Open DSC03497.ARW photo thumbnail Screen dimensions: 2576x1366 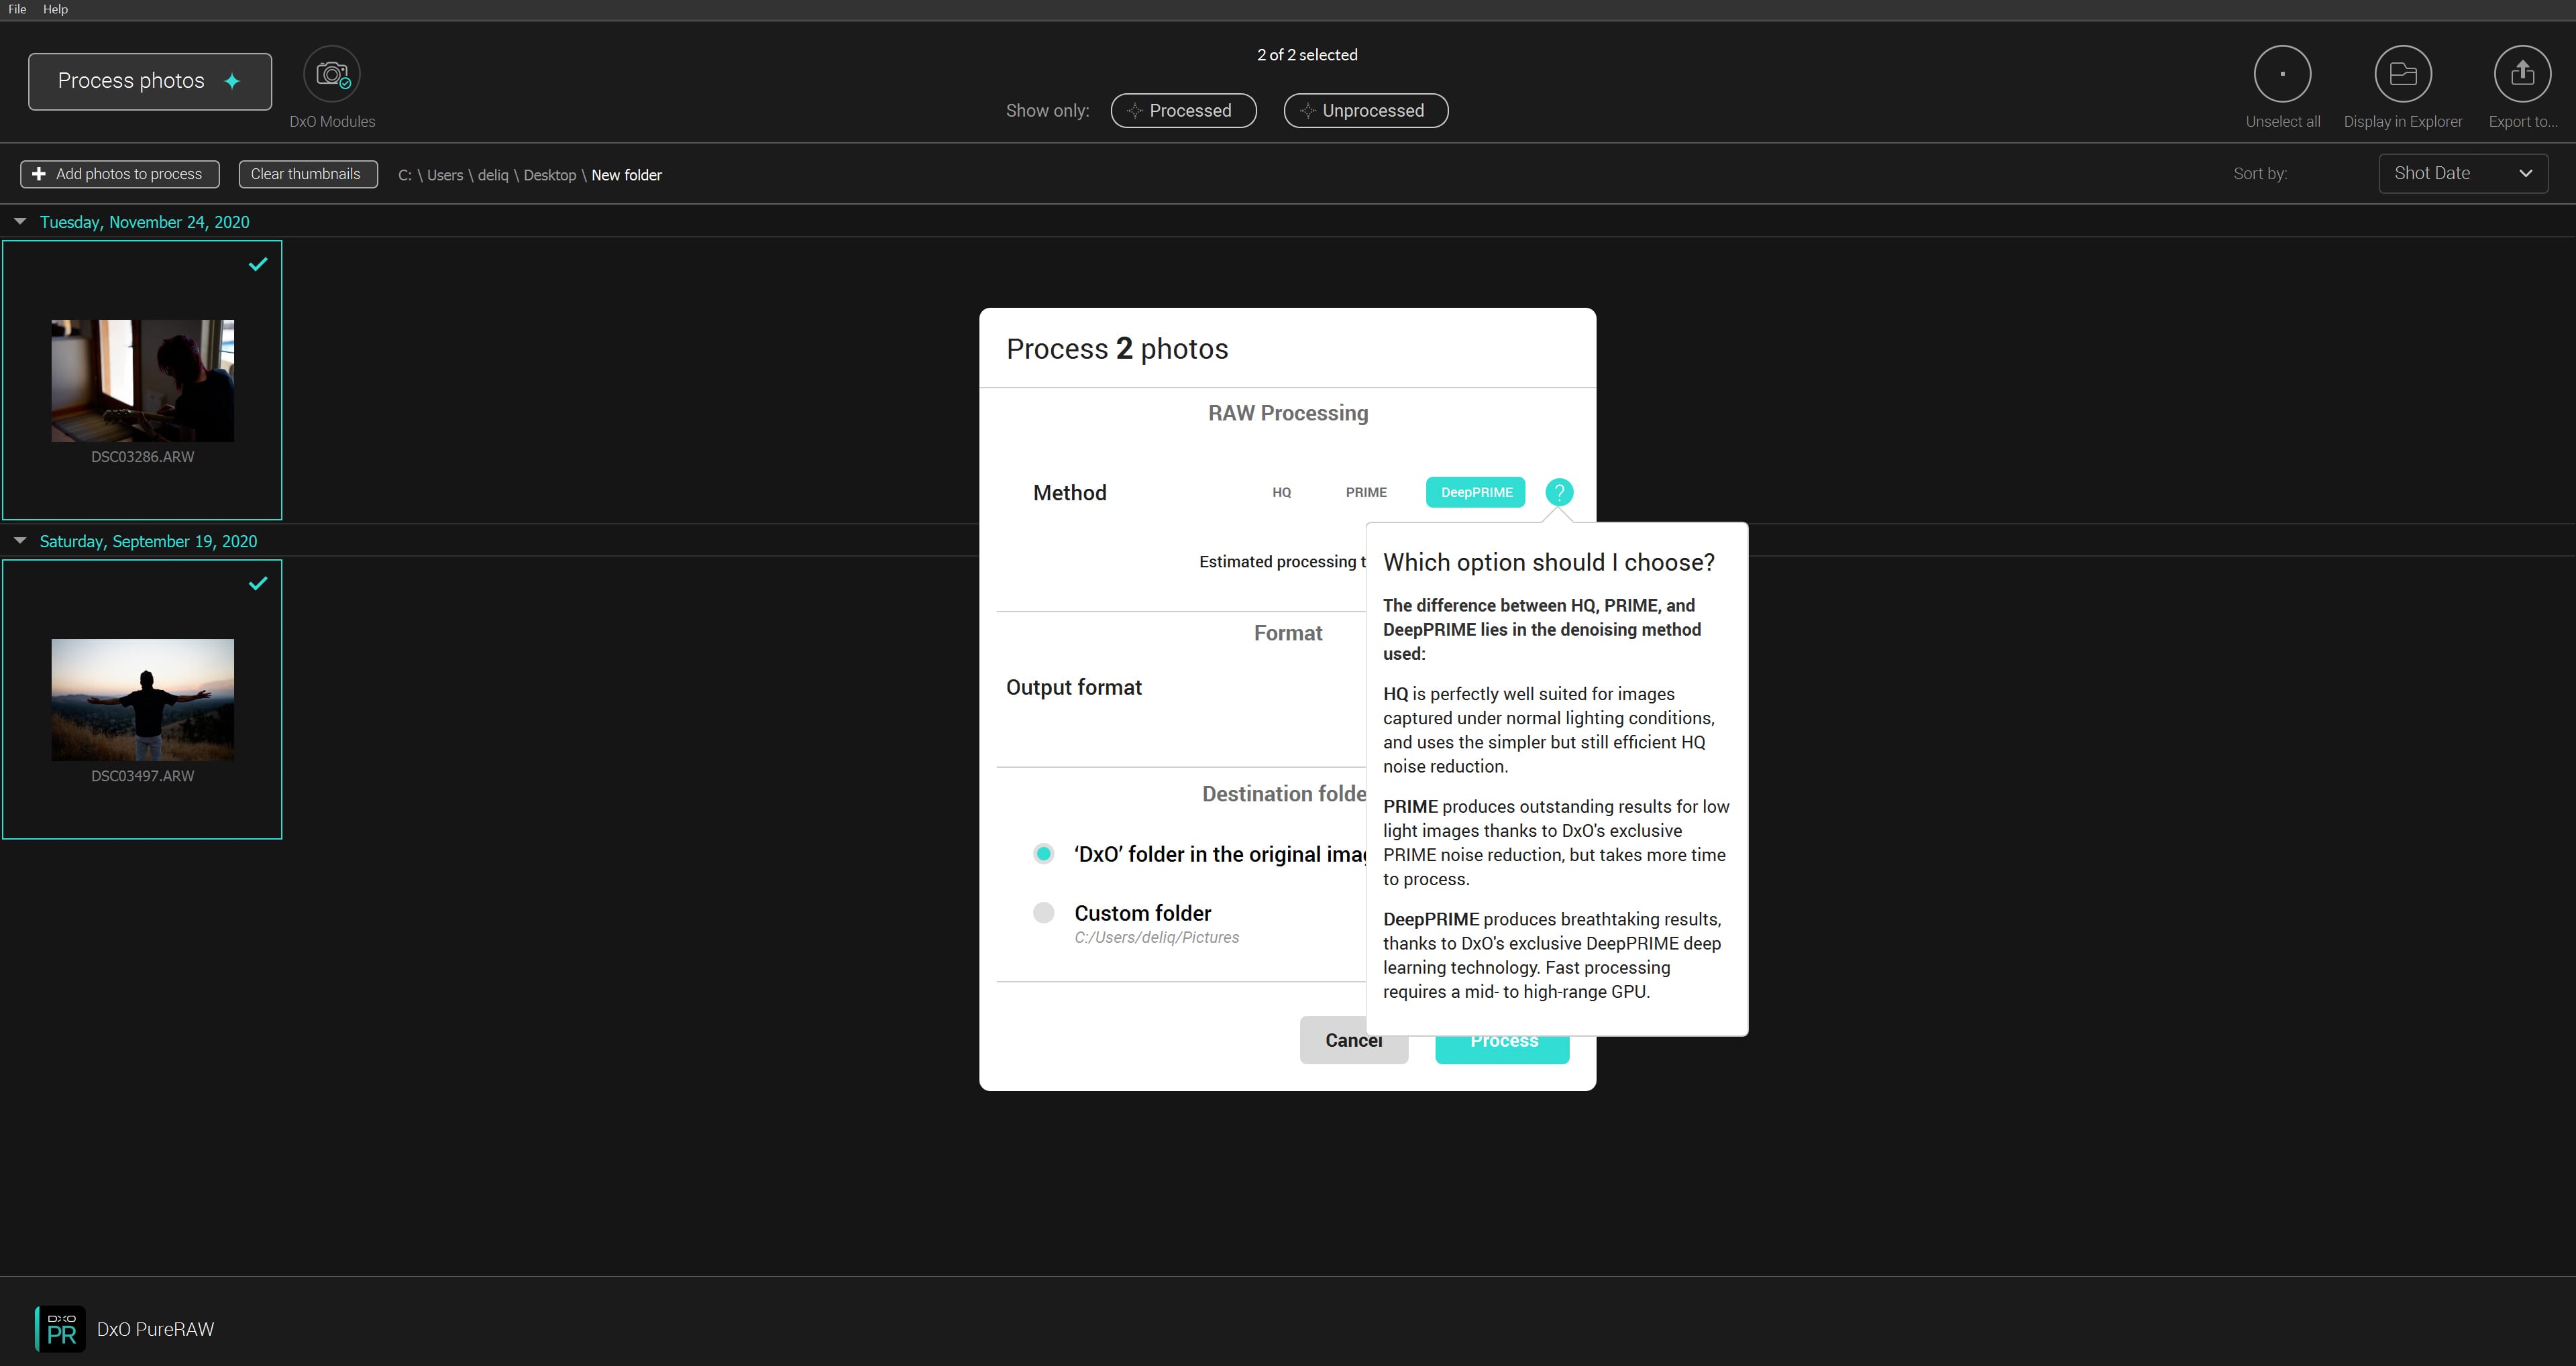142,700
